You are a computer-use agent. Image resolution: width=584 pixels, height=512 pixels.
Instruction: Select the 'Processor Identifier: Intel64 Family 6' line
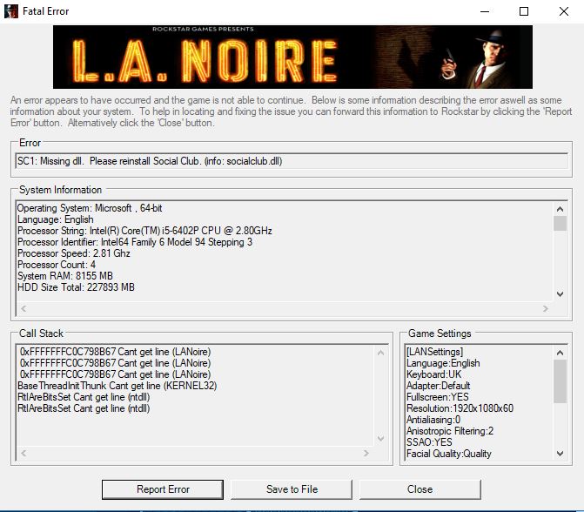pyautogui.click(x=135, y=242)
